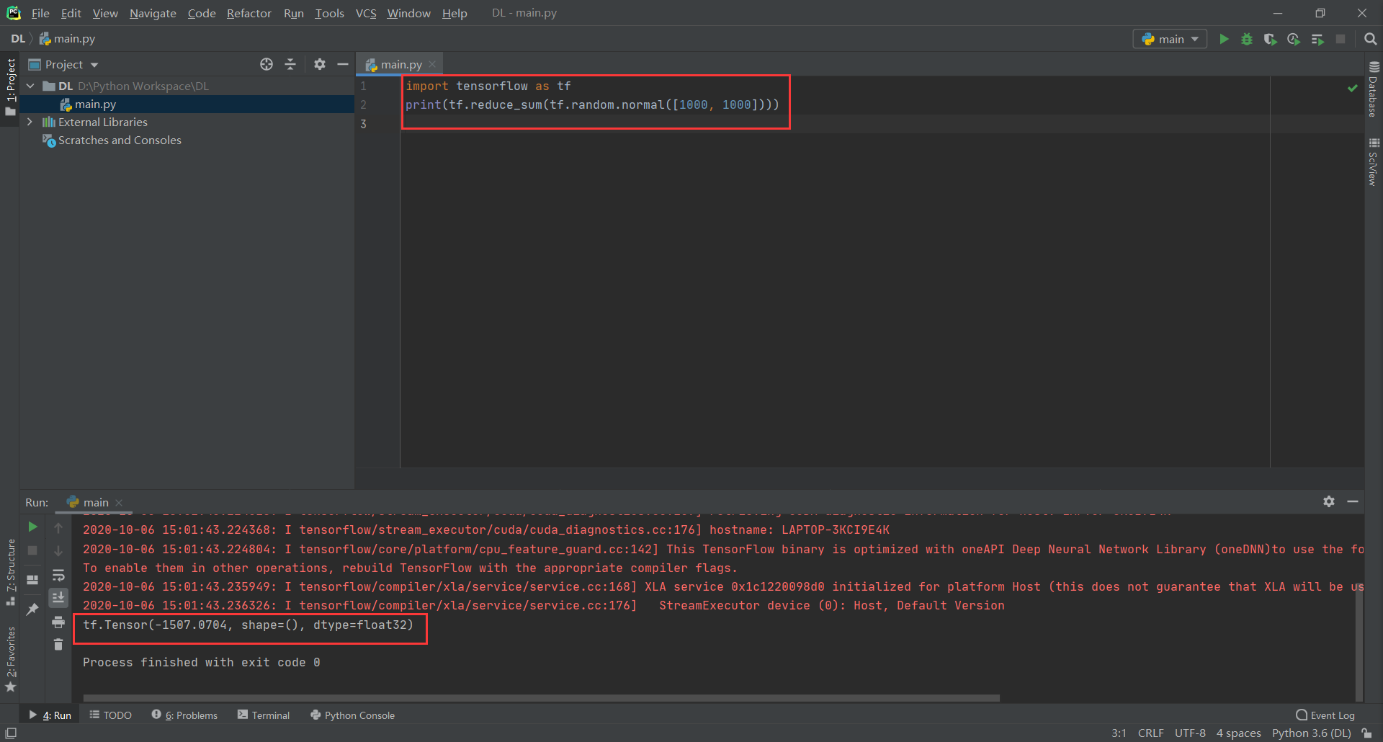Open the Event Log
The image size is (1383, 742).
click(x=1325, y=715)
